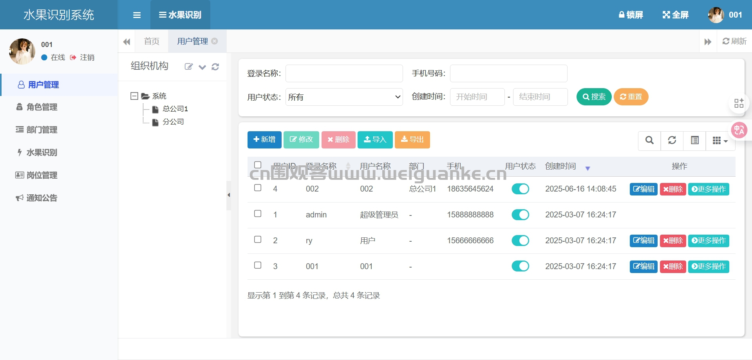Viewport: 752px width, 360px height.
Task: Check the row checkbox for user 002
Action: click(x=258, y=188)
